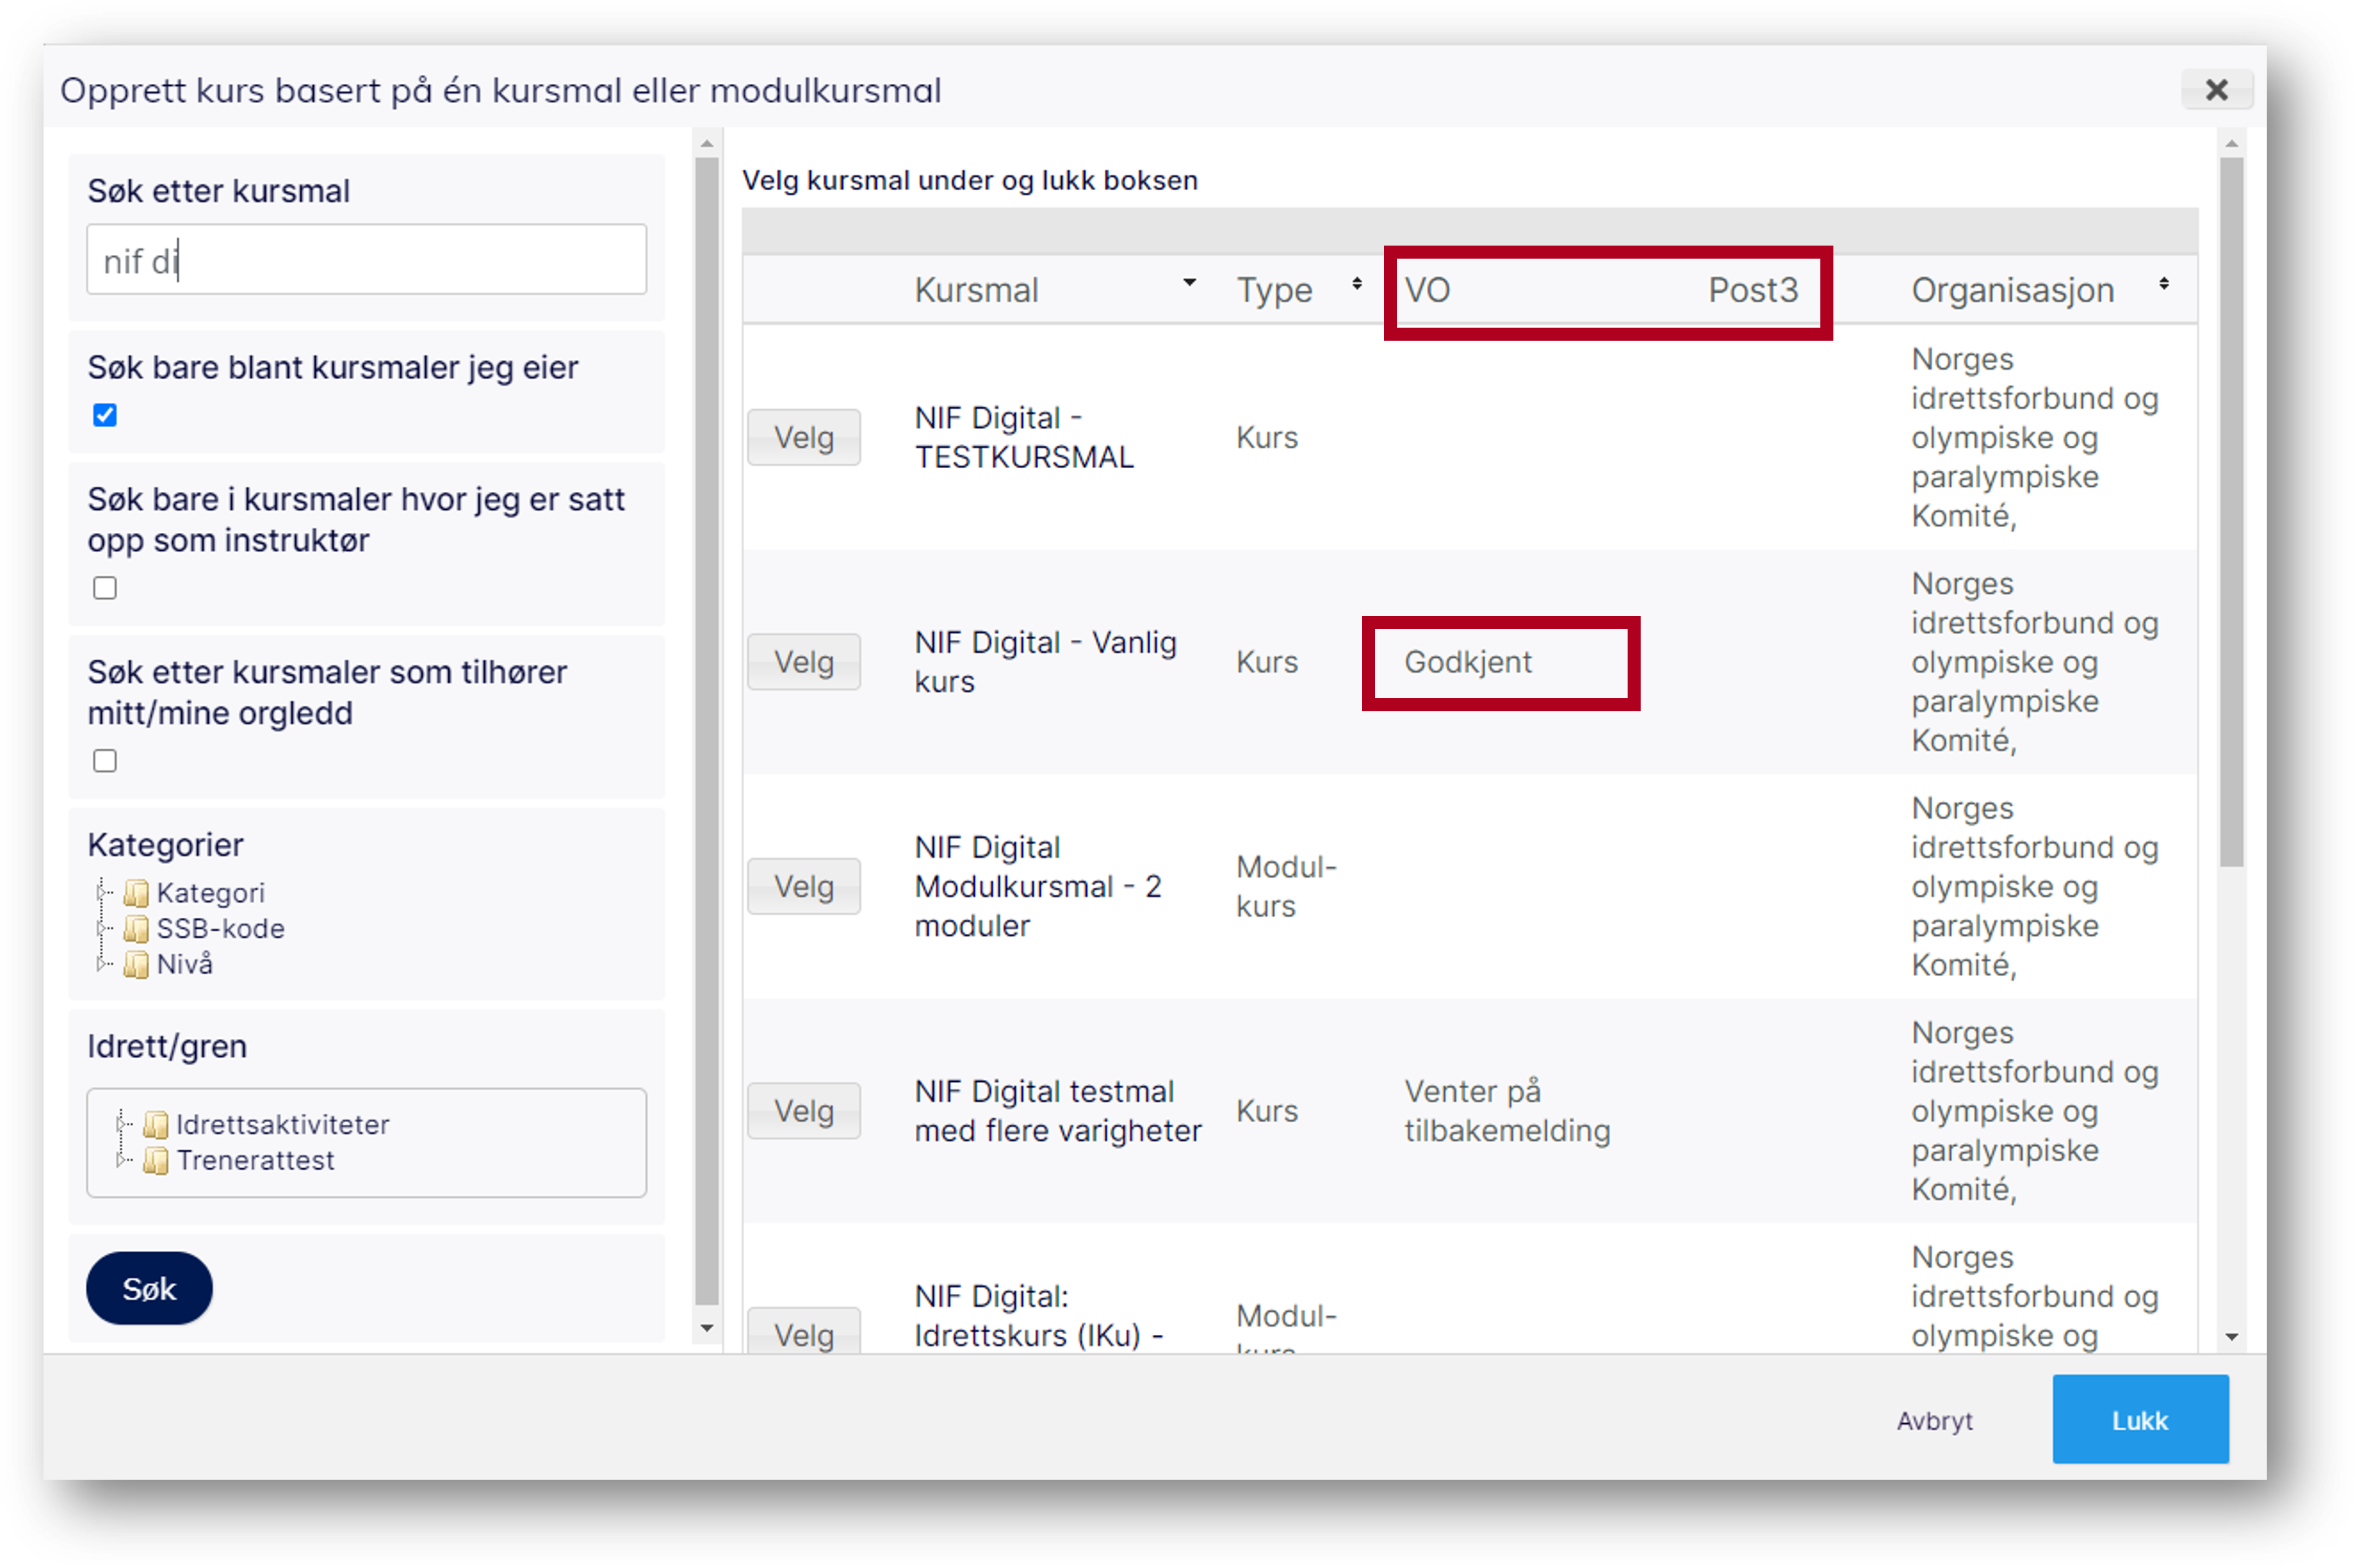Uncheck 'Søk bare blant kursmaler jeg eier'
2355x1568 pixels.
105,415
